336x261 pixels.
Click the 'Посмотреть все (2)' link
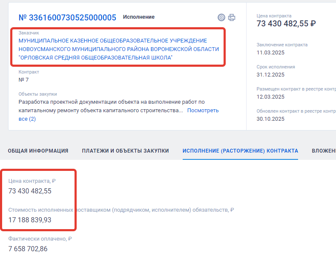pyautogui.click(x=203, y=111)
